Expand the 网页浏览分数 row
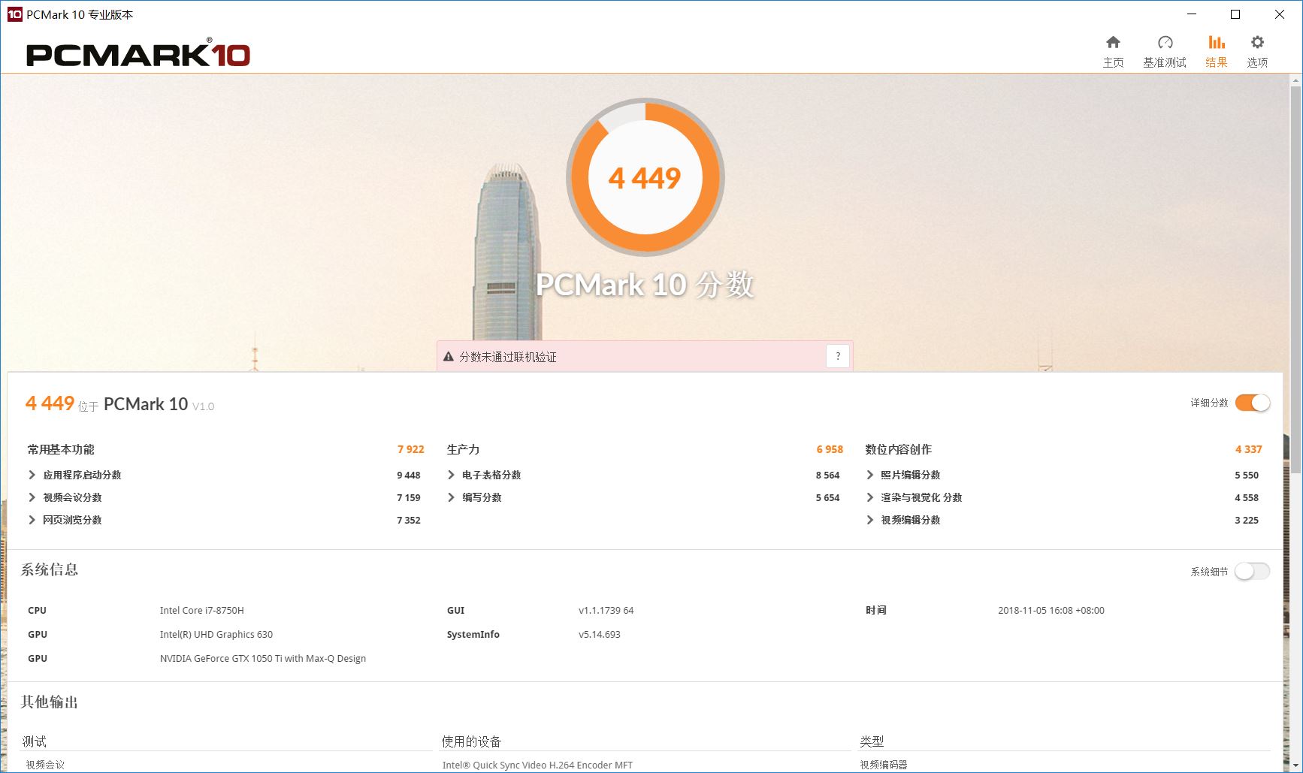The width and height of the screenshot is (1303, 773). click(x=32, y=520)
